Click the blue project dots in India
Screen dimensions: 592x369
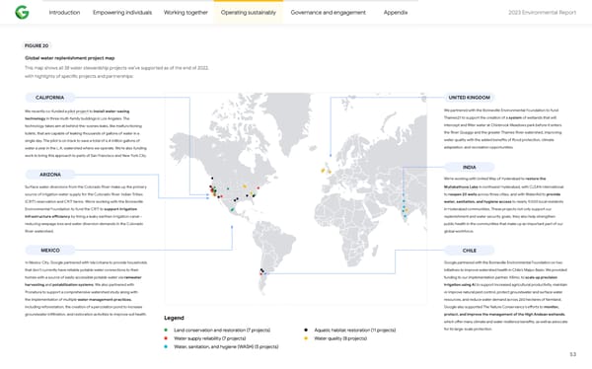(405, 208)
